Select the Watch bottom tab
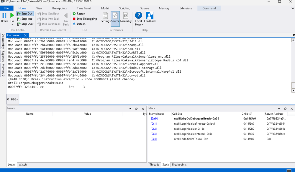The height and width of the screenshot is (172, 295). click(23, 164)
